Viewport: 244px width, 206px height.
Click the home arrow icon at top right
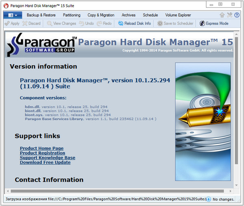click(222, 15)
